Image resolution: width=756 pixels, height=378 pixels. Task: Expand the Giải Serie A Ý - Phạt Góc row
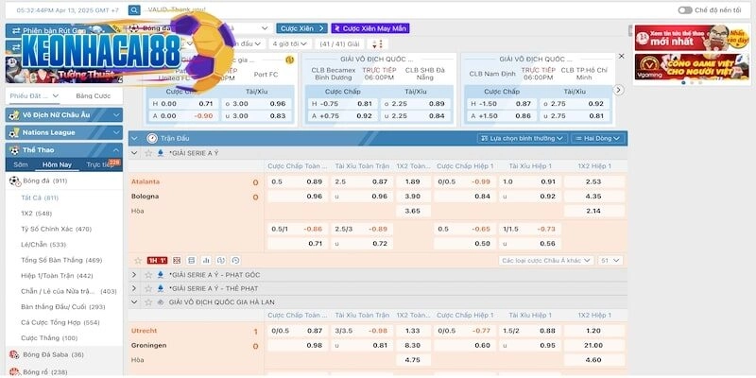pyautogui.click(x=135, y=275)
